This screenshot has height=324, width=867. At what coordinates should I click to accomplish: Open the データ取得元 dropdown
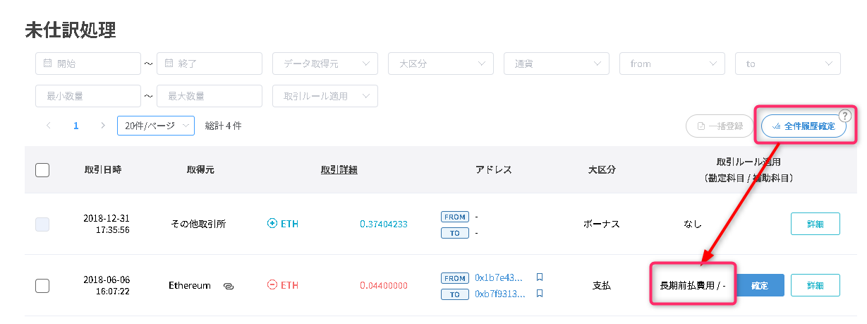[x=325, y=64]
